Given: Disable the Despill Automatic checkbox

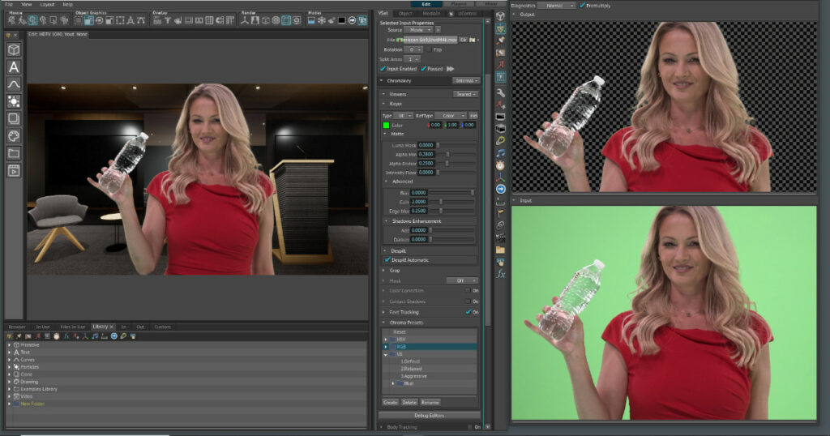Looking at the screenshot, I should pyautogui.click(x=386, y=260).
